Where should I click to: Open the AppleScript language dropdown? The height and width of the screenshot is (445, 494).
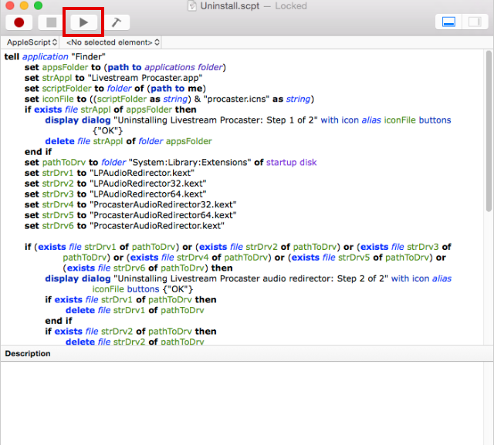32,42
